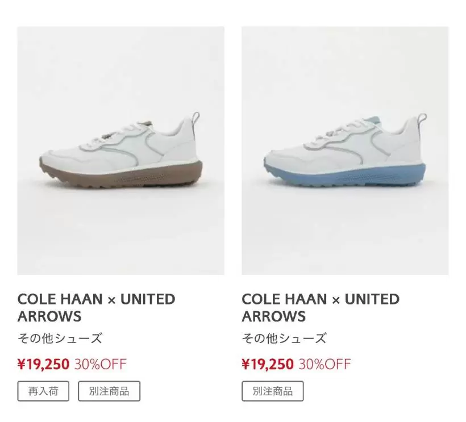Viewport: 466px width, 422px height.
Task: Open the blue-soled sneaker product image
Action: point(345,151)
